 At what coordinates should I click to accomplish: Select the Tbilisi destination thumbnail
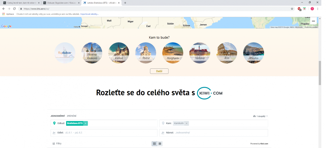coord(146,53)
